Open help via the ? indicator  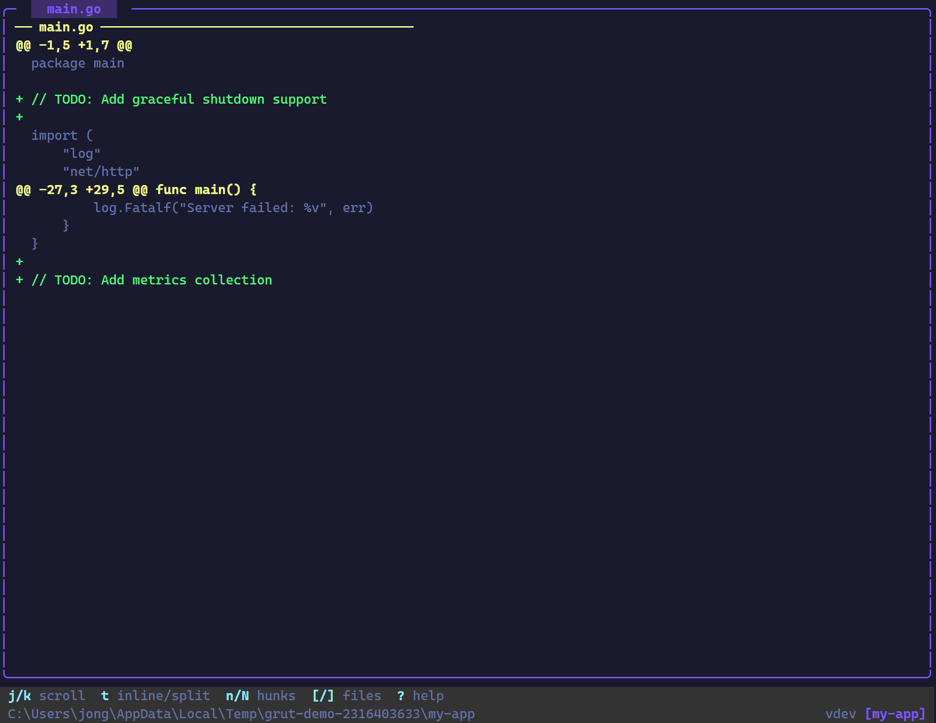401,695
